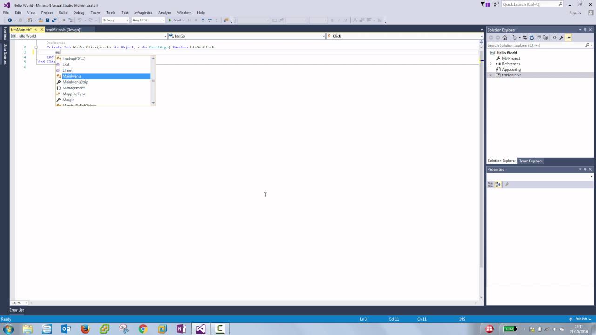Open Solution Explorer window options arrow
Viewport: 596px width, 335px height.
580,30
